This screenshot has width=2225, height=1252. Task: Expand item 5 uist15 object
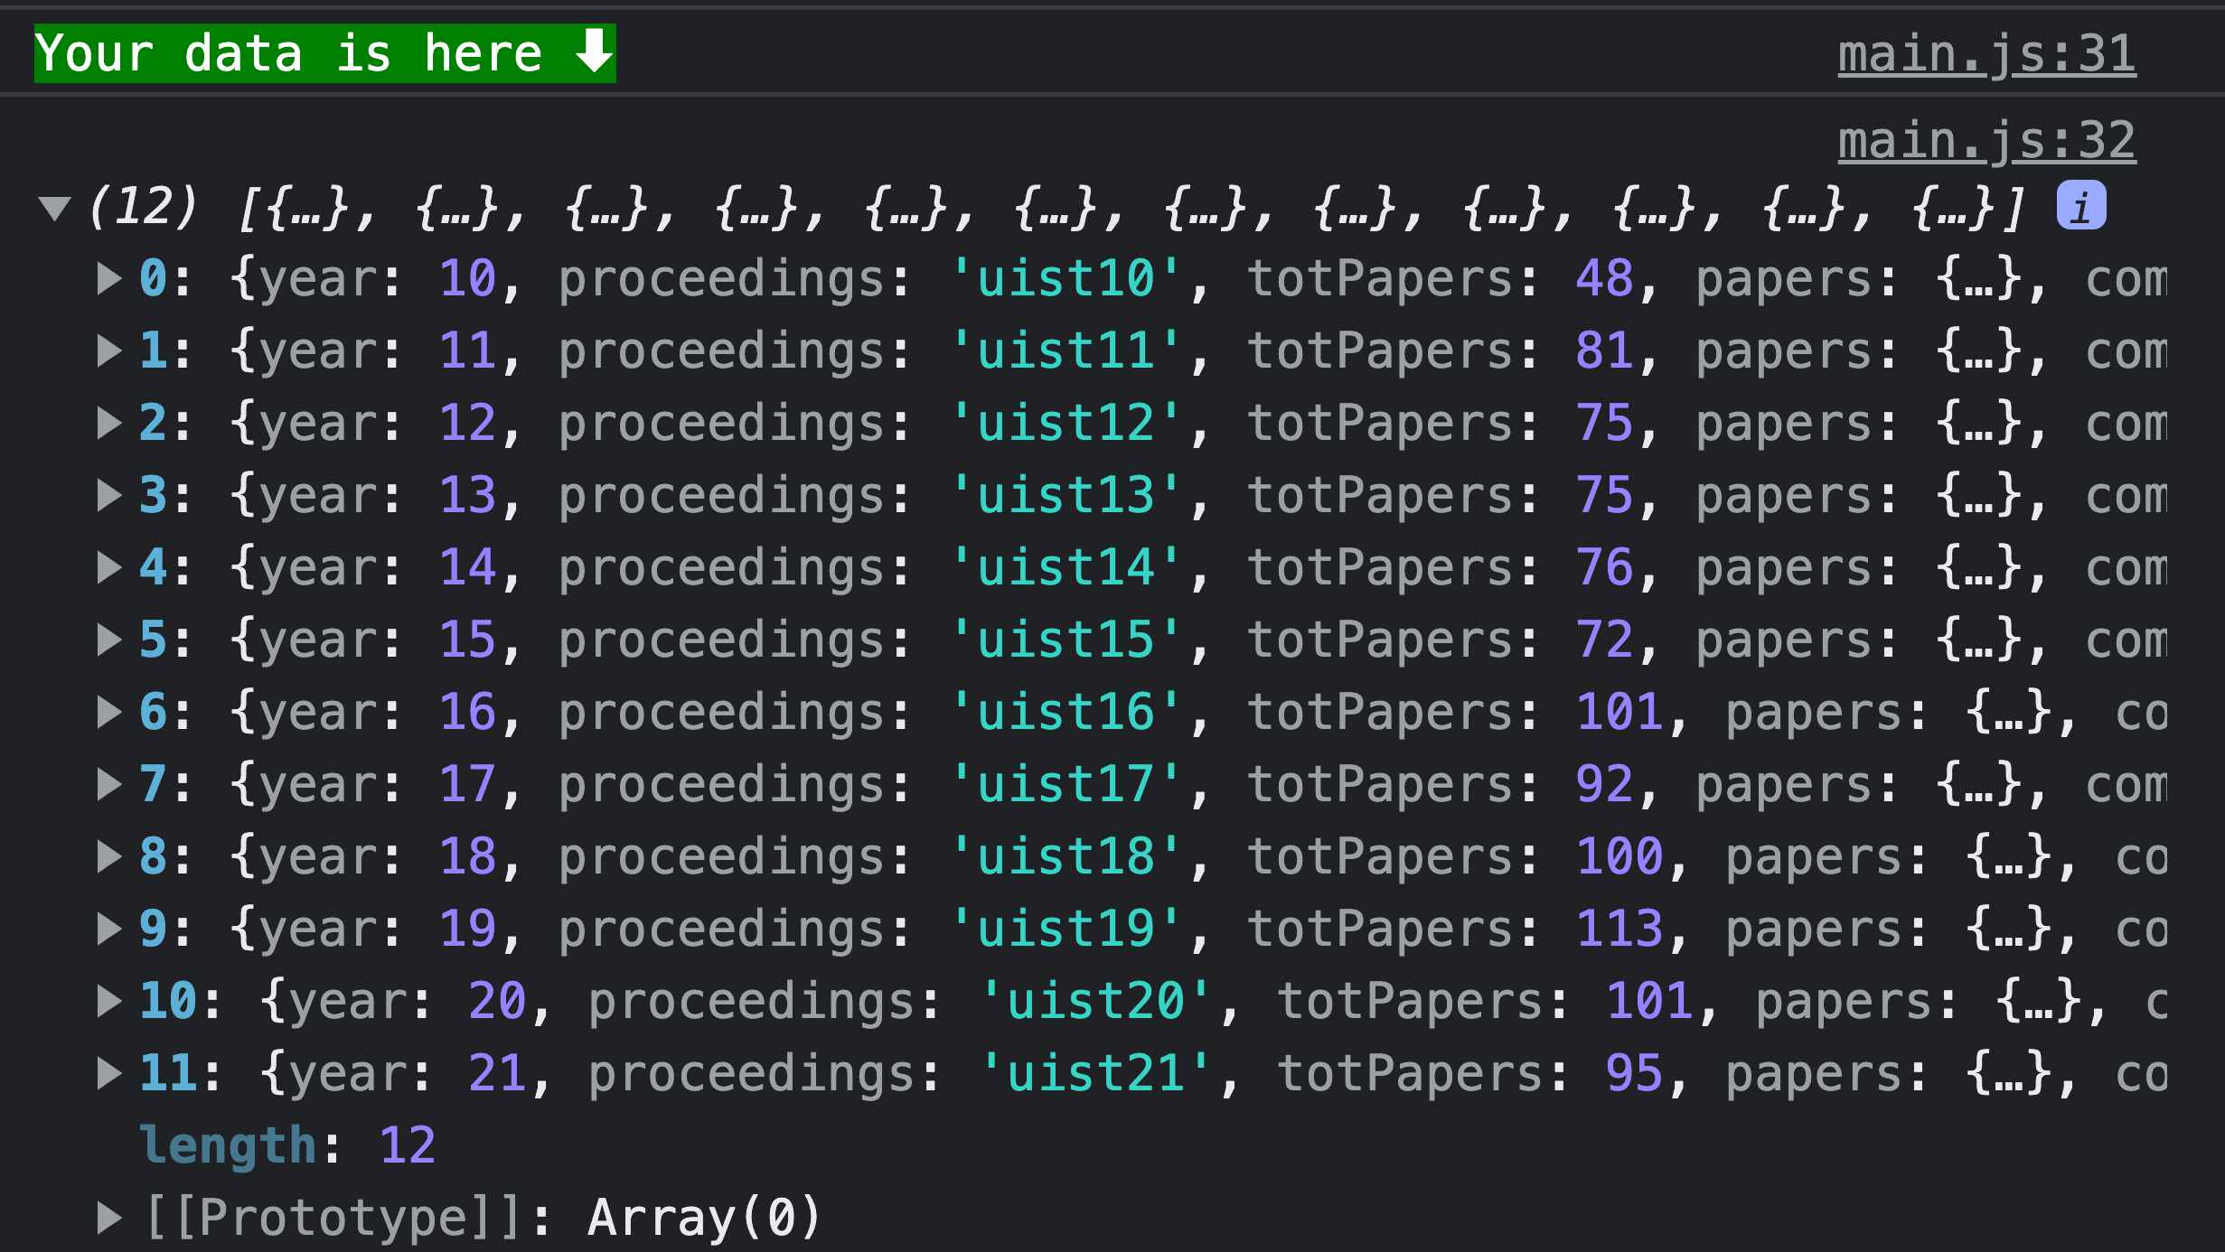[108, 640]
